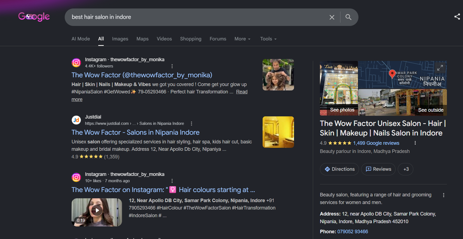Open The Wow Factor (@thewowfactor_by_monika) link
Image resolution: width=463 pixels, height=239 pixels.
tap(142, 75)
